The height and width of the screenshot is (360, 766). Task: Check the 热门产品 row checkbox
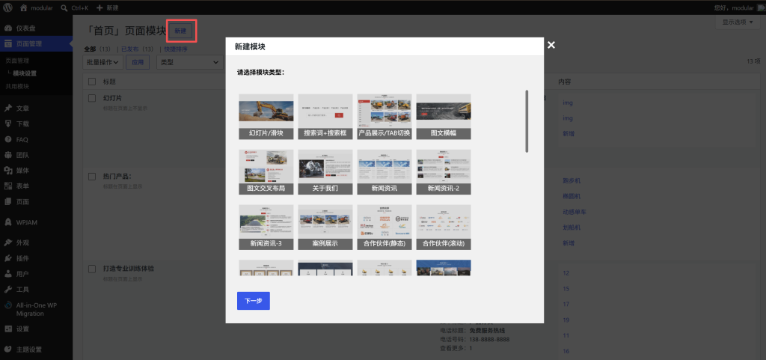point(92,177)
